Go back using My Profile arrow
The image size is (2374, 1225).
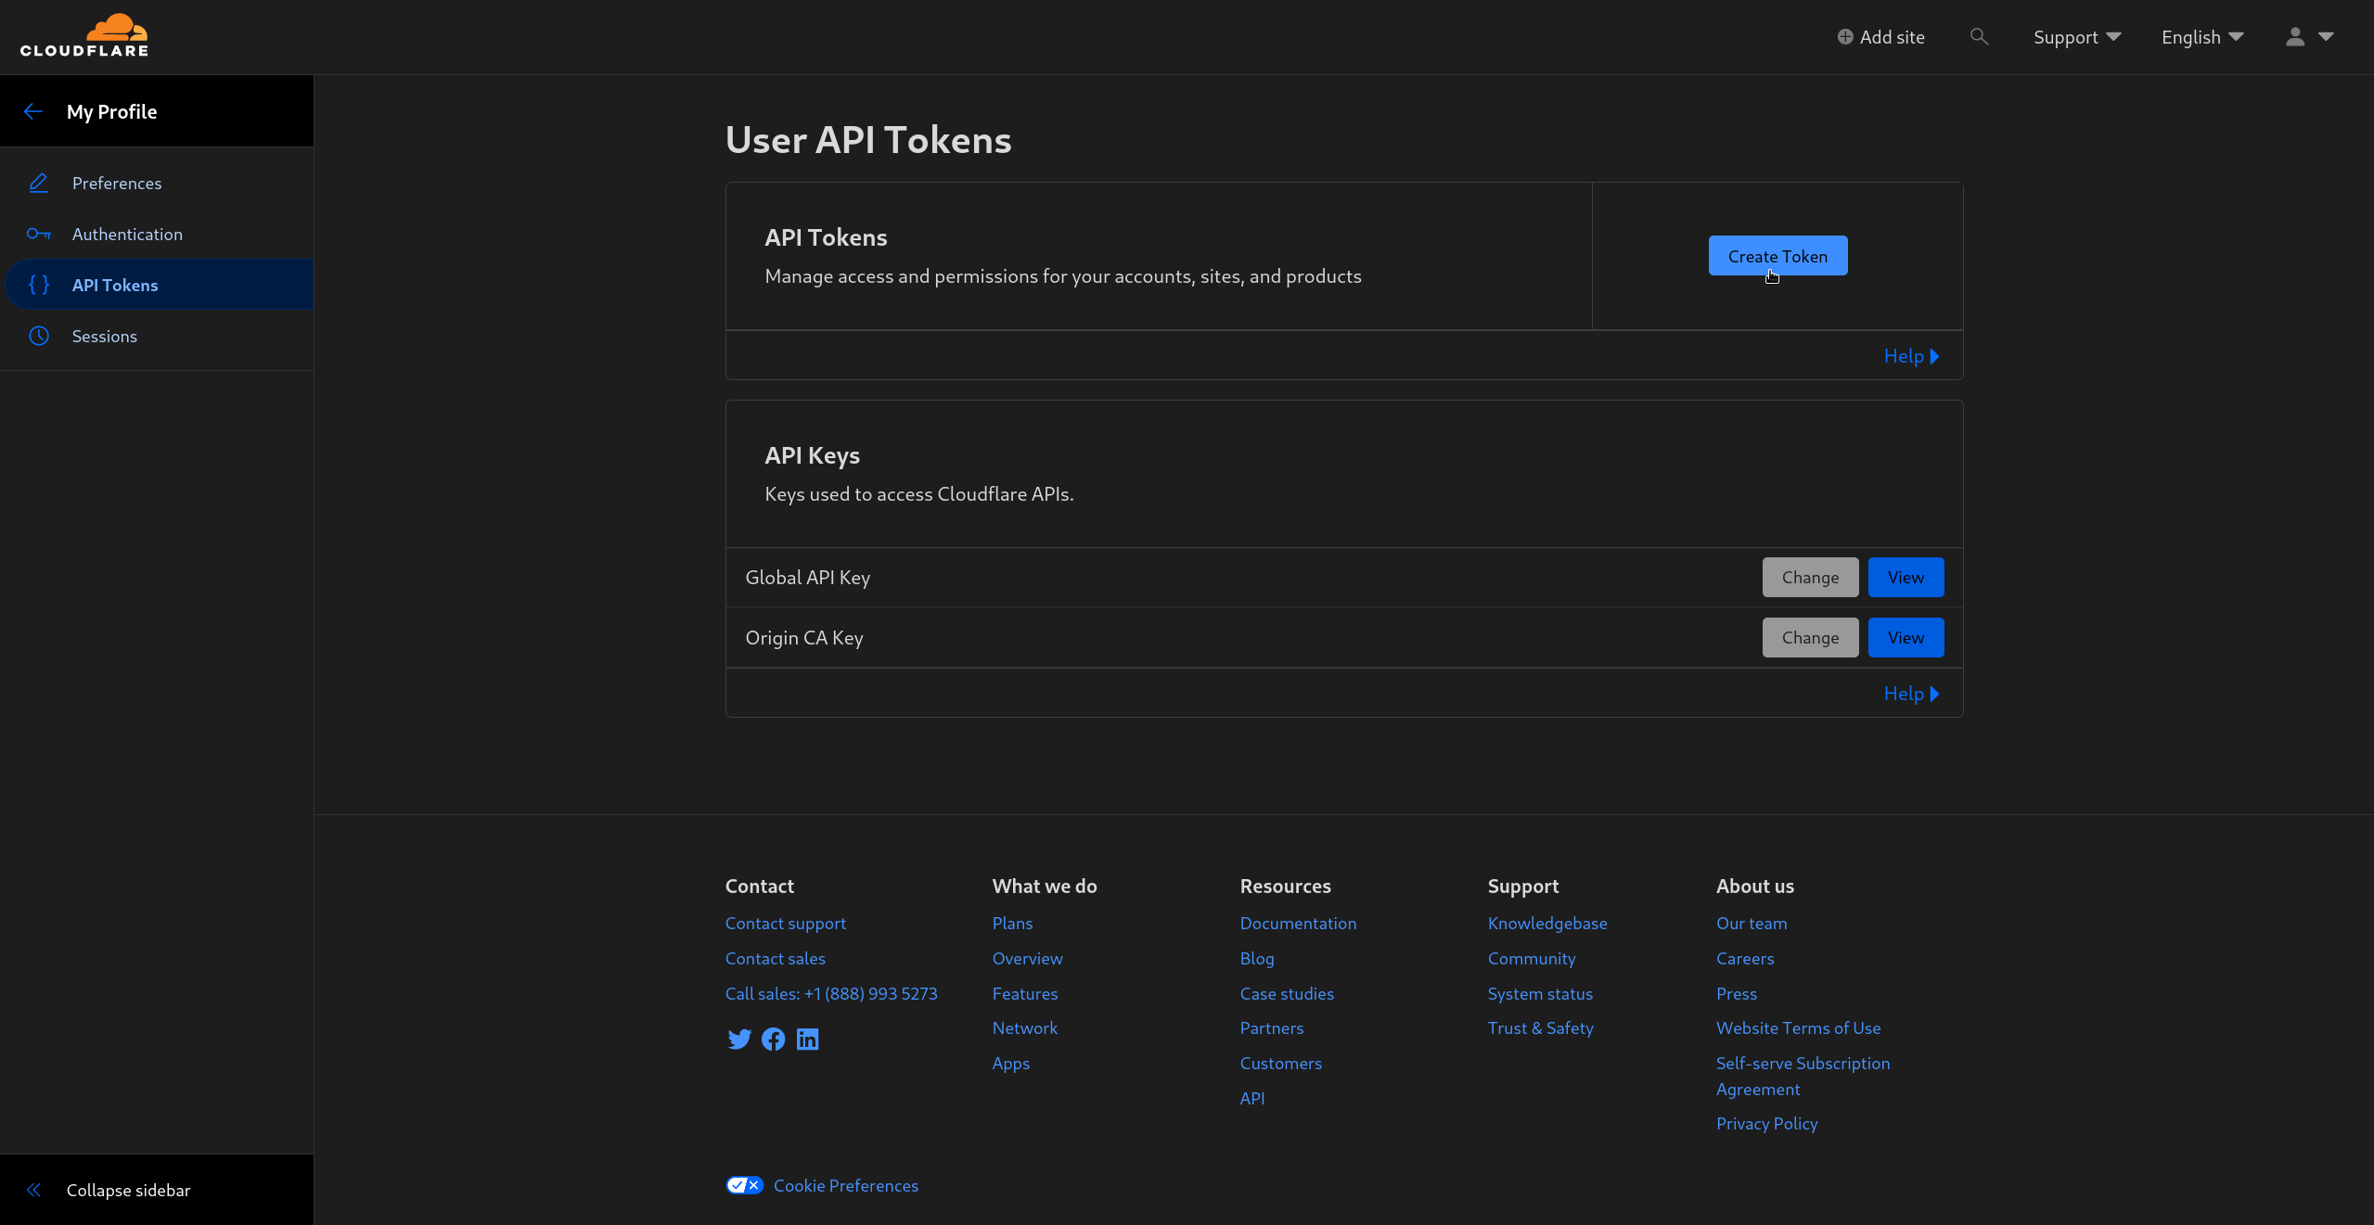[33, 111]
